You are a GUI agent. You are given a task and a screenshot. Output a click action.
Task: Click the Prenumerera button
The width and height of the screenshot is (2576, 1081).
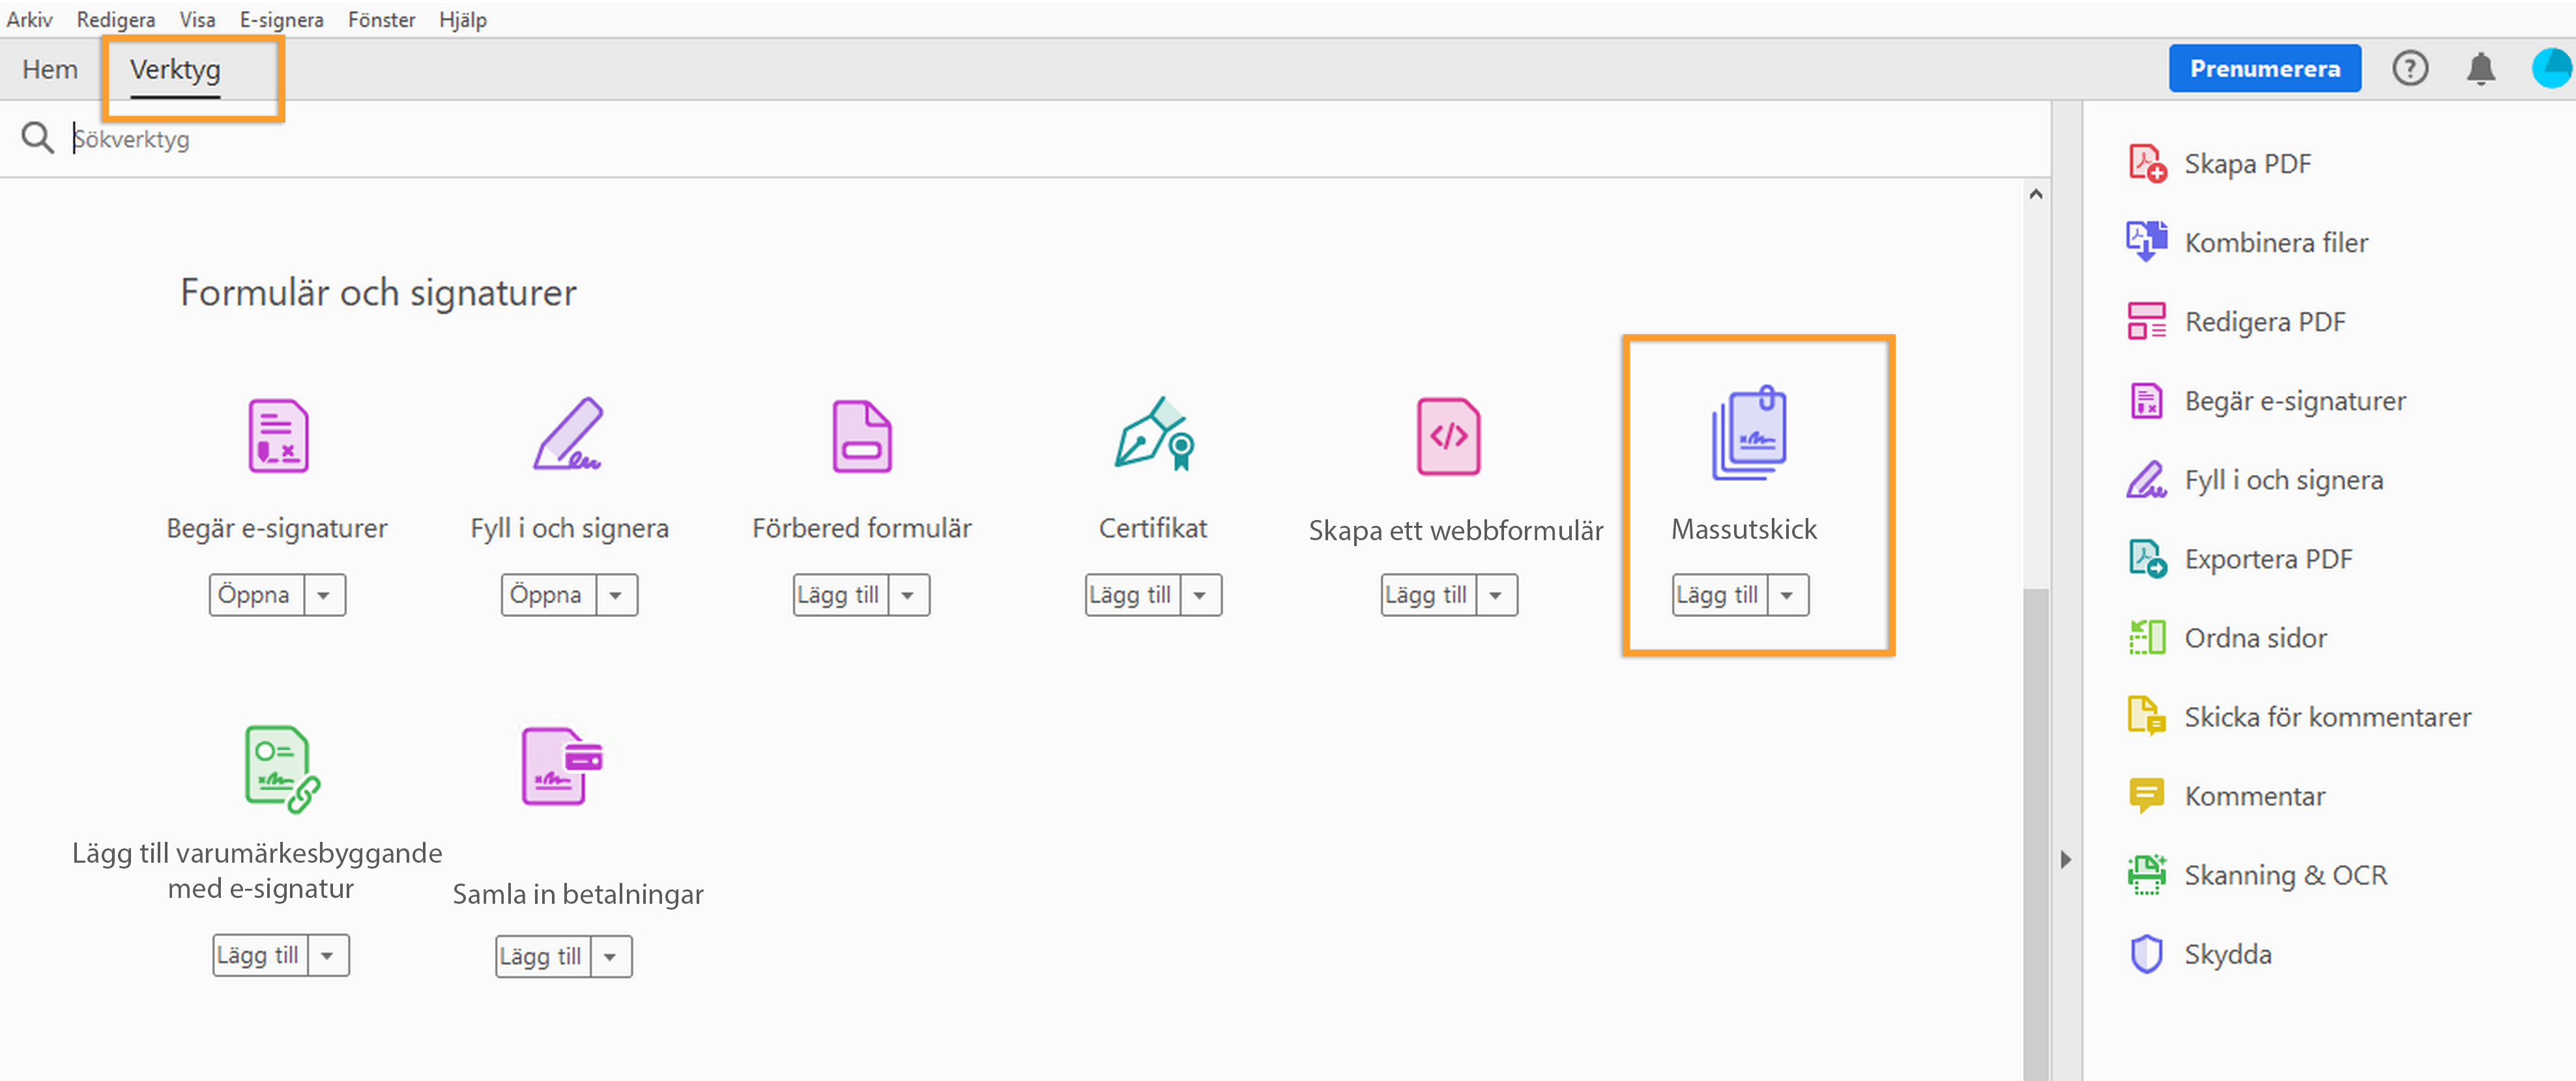(x=2264, y=69)
